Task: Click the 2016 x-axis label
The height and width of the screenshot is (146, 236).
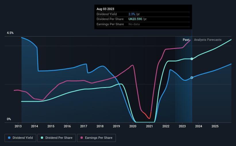Action: [67, 126]
